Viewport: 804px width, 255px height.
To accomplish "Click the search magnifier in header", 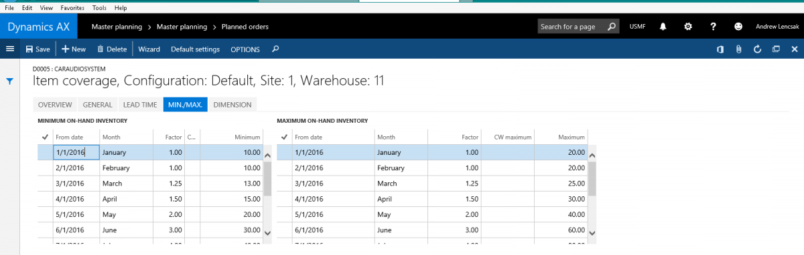I will [612, 27].
